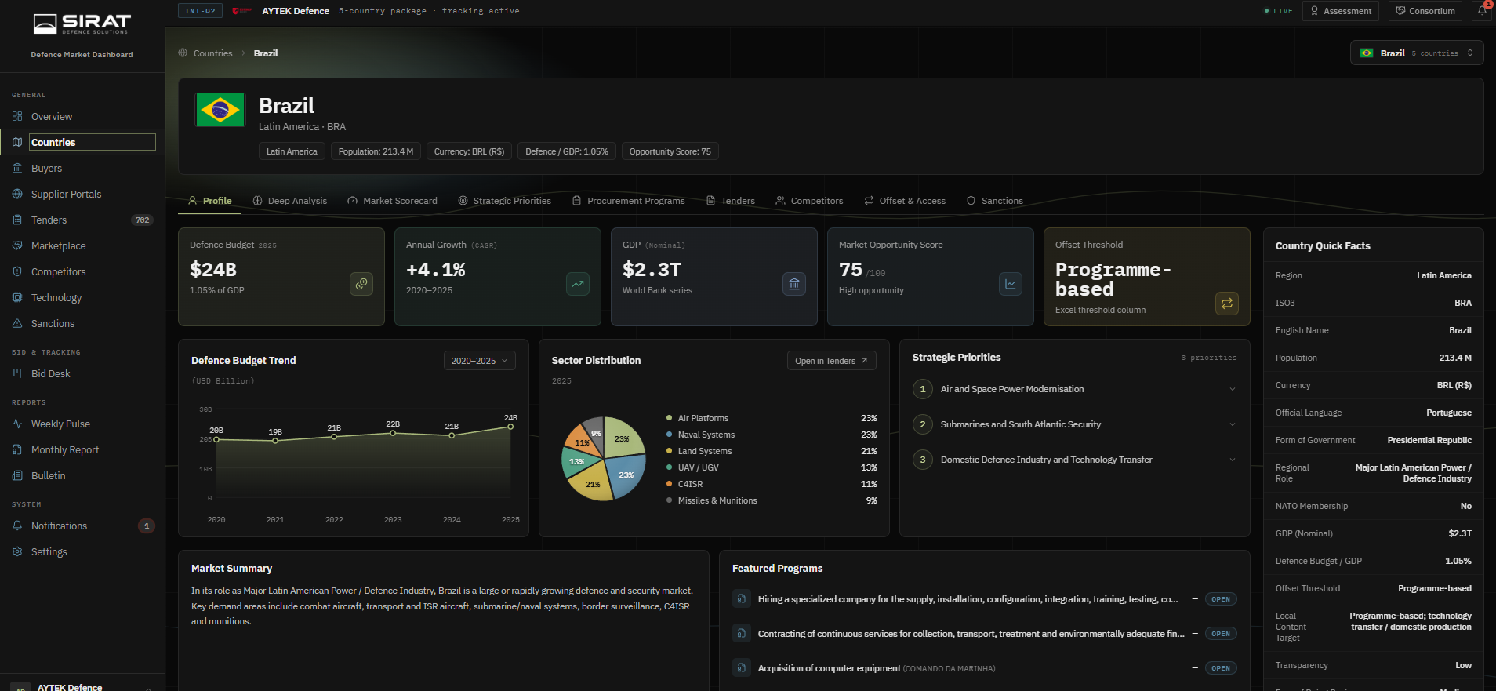1496x691 pixels.
Task: Click the Naval Systems blue legend dot
Action: tap(669, 435)
